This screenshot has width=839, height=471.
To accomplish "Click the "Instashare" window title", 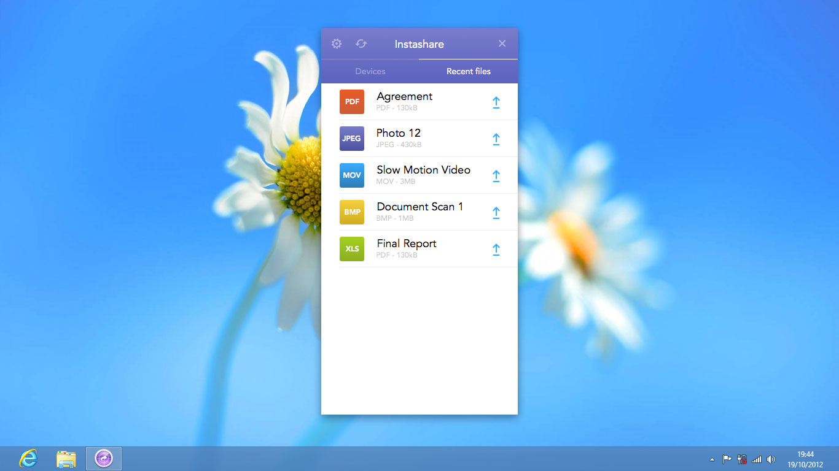I will [x=419, y=44].
